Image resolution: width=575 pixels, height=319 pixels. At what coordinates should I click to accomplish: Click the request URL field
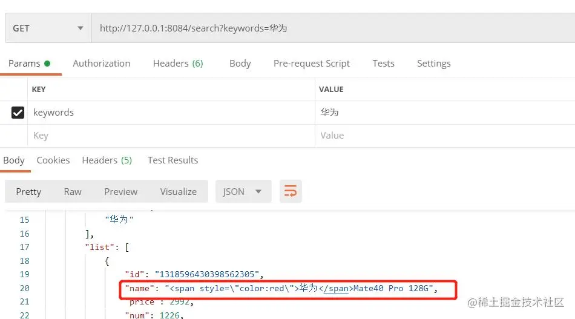coord(333,28)
